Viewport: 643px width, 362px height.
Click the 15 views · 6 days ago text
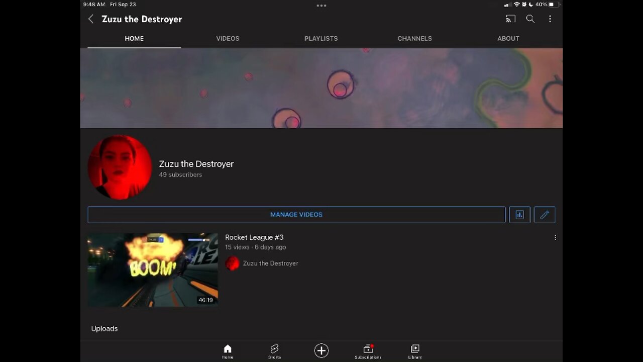pos(256,247)
